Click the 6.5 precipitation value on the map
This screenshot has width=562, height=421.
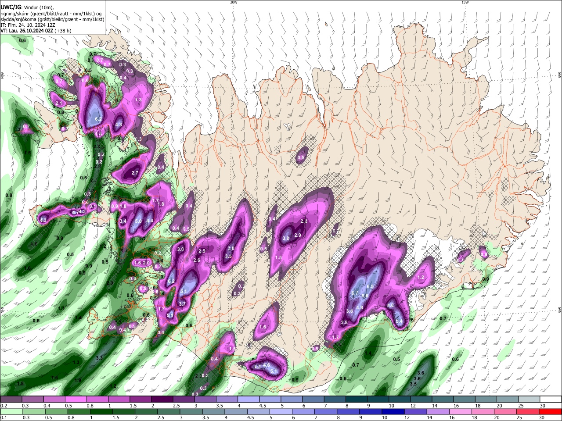click(x=370, y=286)
